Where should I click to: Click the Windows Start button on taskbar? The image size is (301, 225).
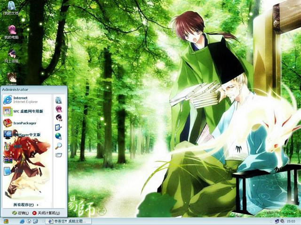pos(6,221)
